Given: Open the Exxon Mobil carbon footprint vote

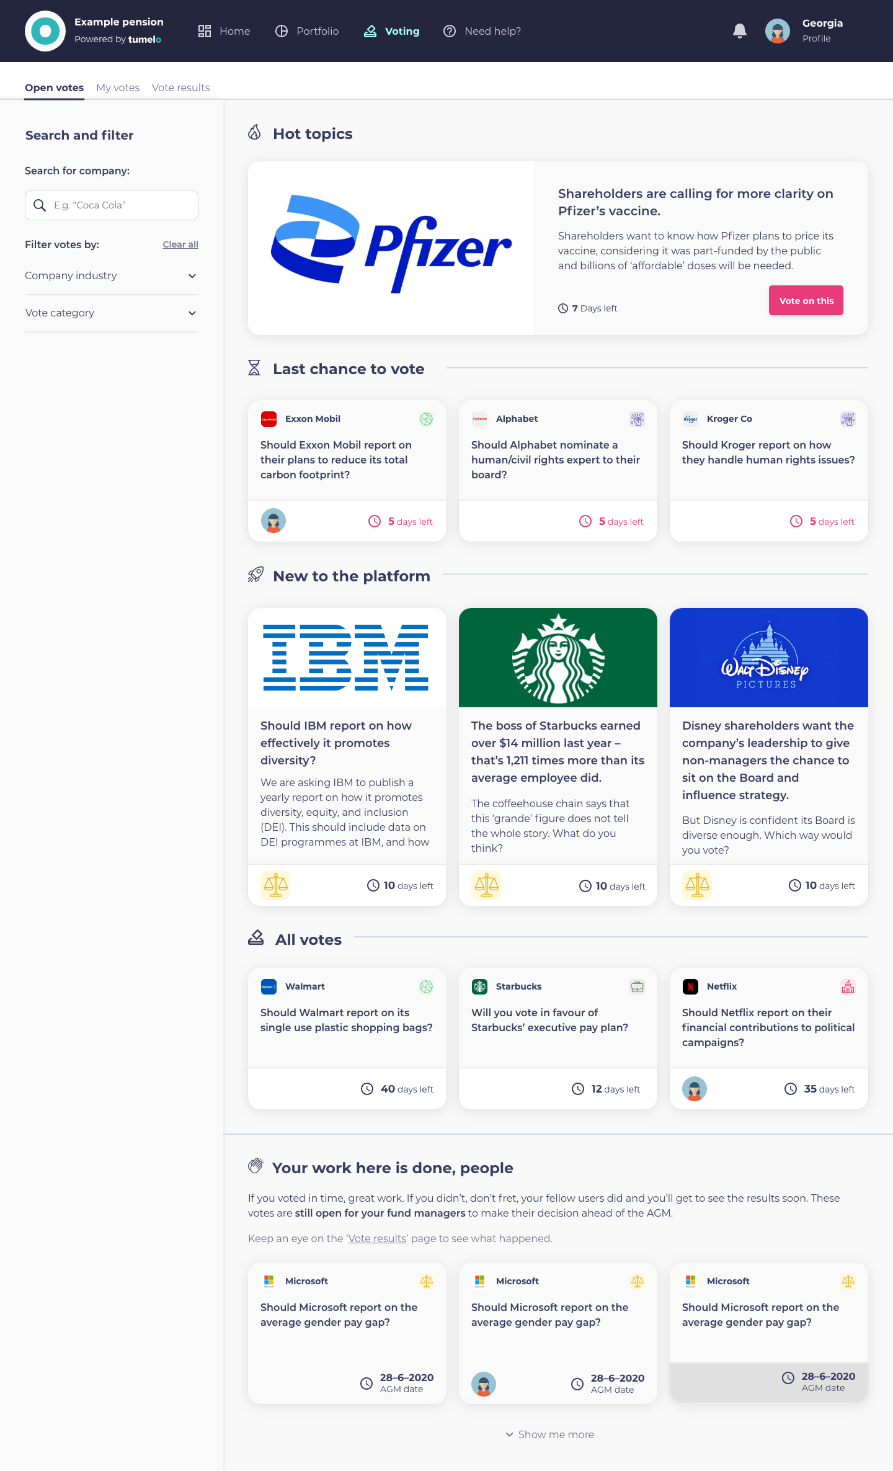Looking at the screenshot, I should tap(347, 471).
